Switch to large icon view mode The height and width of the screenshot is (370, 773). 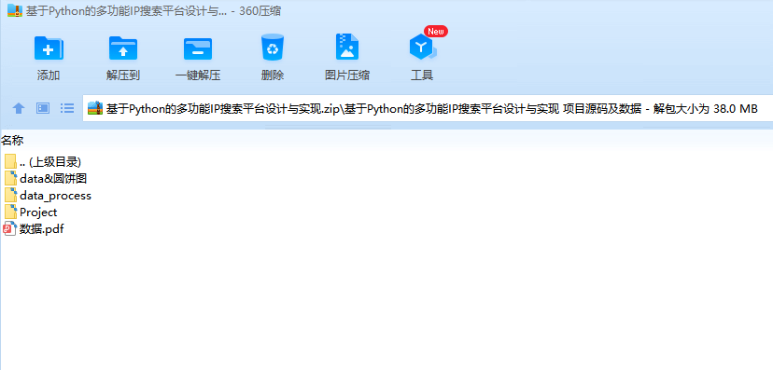coord(43,108)
